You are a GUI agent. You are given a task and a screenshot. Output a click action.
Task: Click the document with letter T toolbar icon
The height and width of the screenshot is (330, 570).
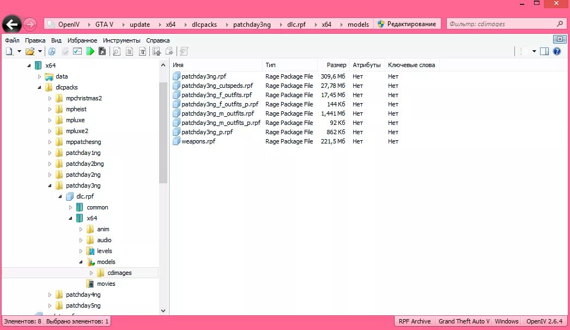tap(143, 51)
